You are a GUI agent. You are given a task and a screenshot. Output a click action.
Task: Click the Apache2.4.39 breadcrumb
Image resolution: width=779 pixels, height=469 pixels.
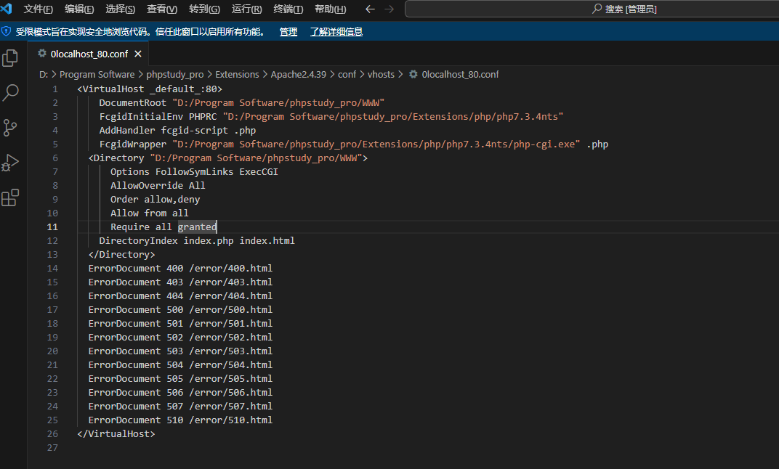[299, 75]
